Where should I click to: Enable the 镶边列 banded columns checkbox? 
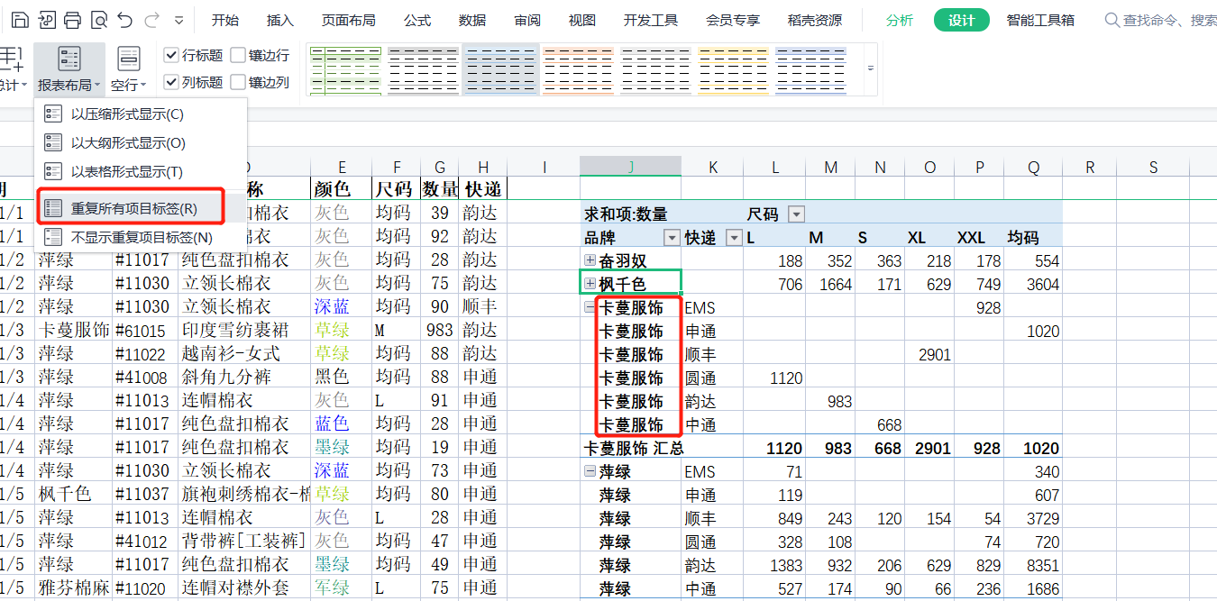click(238, 83)
